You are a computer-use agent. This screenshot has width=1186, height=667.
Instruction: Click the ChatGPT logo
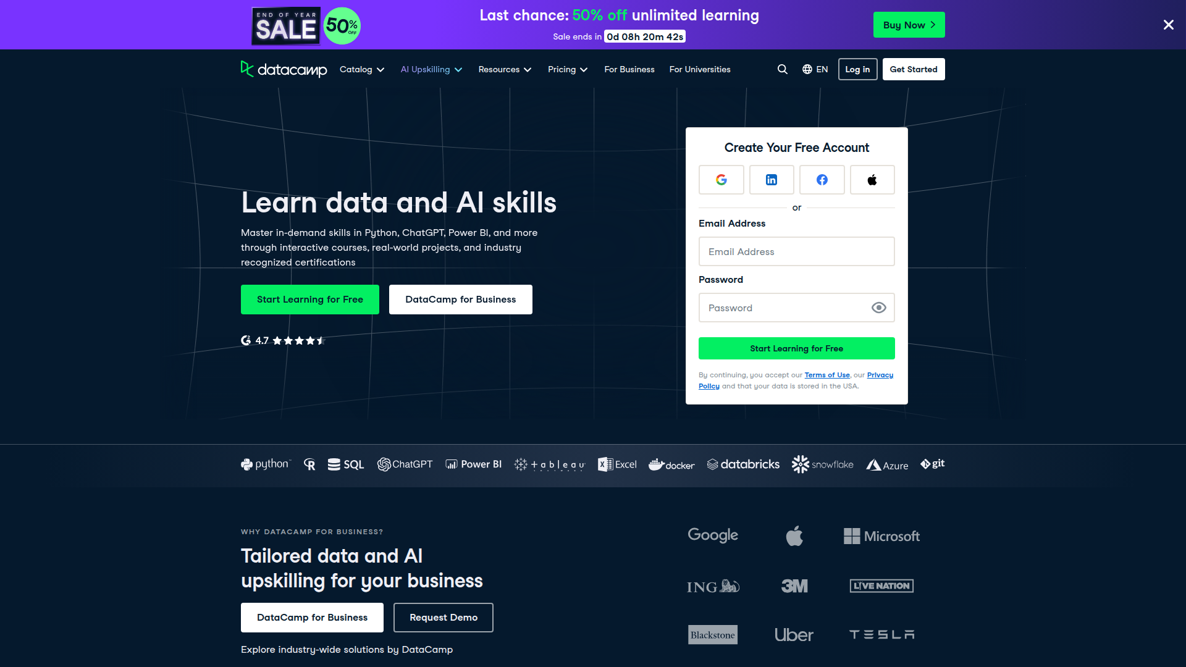pos(405,464)
